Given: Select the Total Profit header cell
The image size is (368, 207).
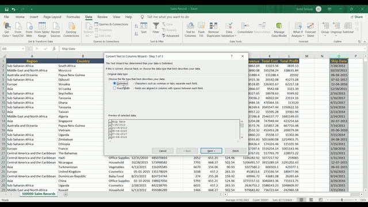Looking at the screenshot, I should tap(289, 61).
